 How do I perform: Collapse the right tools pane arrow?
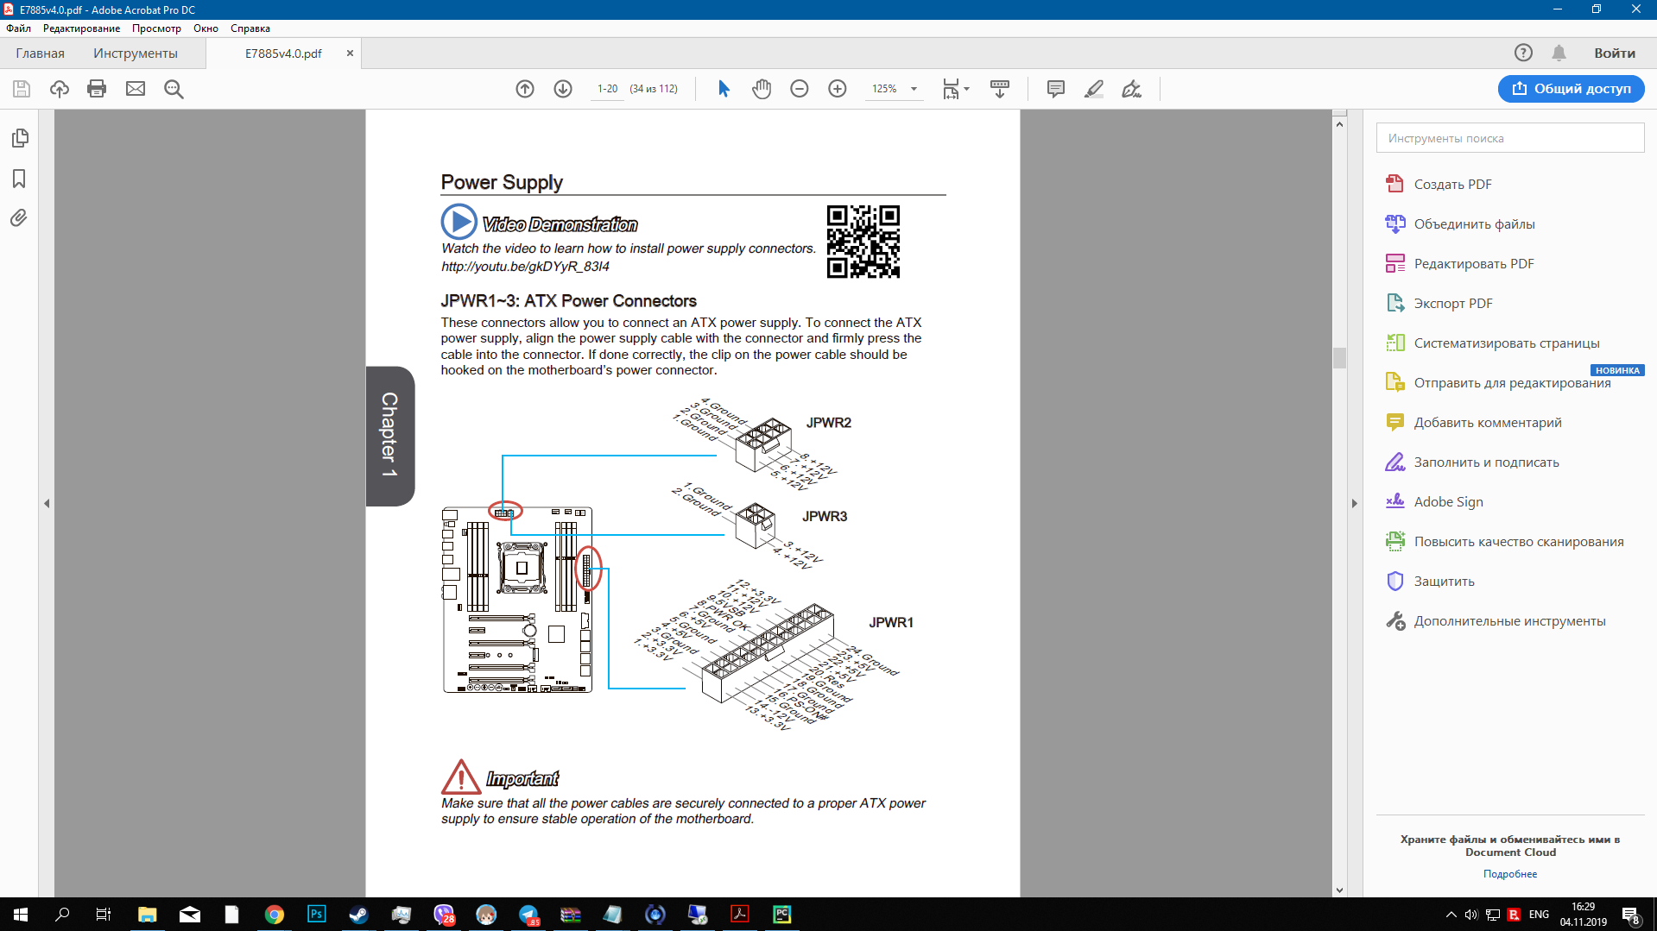click(x=1354, y=503)
